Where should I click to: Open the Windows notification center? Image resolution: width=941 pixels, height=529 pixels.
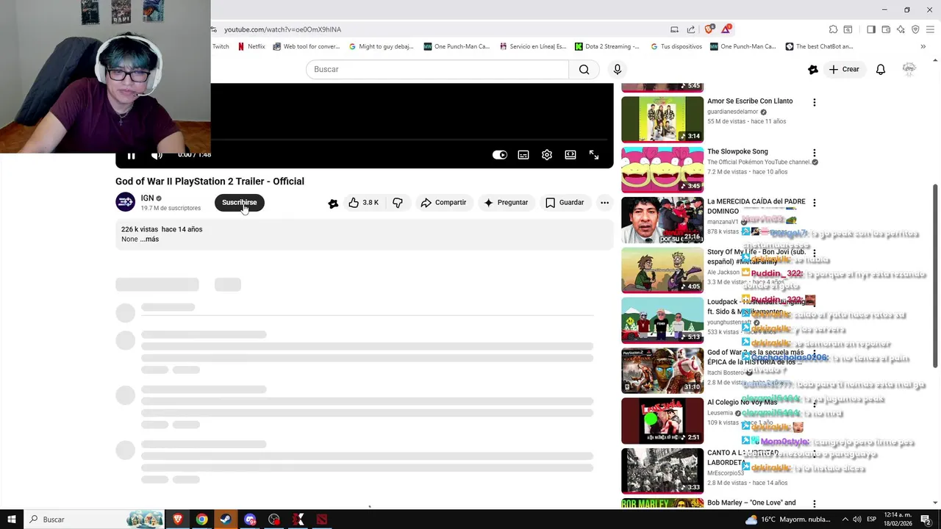pyautogui.click(x=926, y=519)
